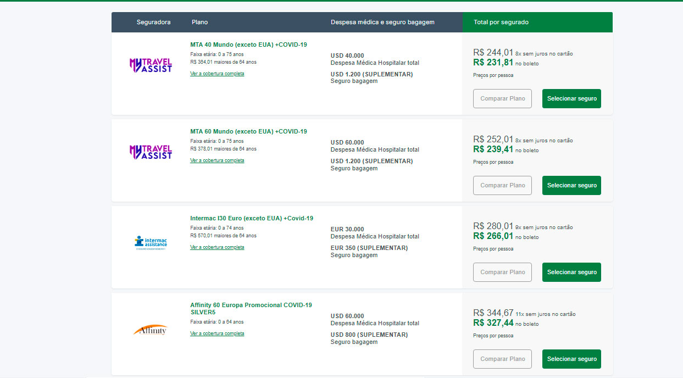
Task: Click the Intermac Assistance logo
Action: point(150,242)
